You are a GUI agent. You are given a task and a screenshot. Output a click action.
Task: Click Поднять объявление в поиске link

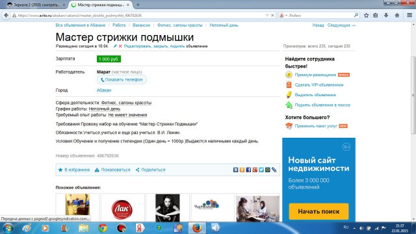point(322,105)
